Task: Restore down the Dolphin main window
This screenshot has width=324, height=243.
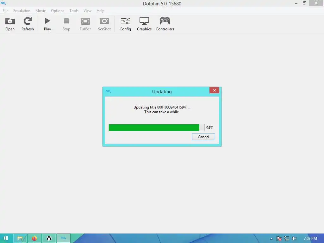Action: 304,3
